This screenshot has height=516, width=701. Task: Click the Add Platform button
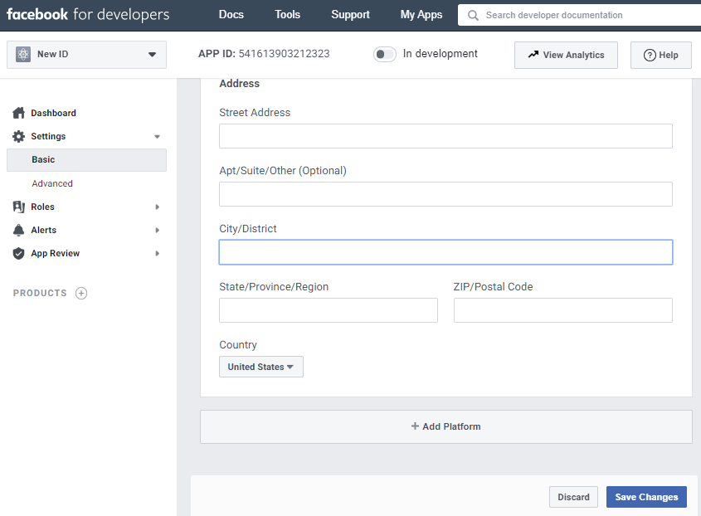(446, 426)
